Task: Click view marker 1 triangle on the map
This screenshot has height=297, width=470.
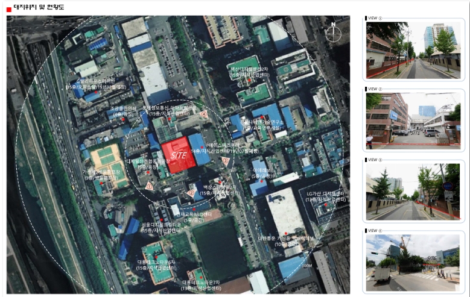Action: coord(150,187)
